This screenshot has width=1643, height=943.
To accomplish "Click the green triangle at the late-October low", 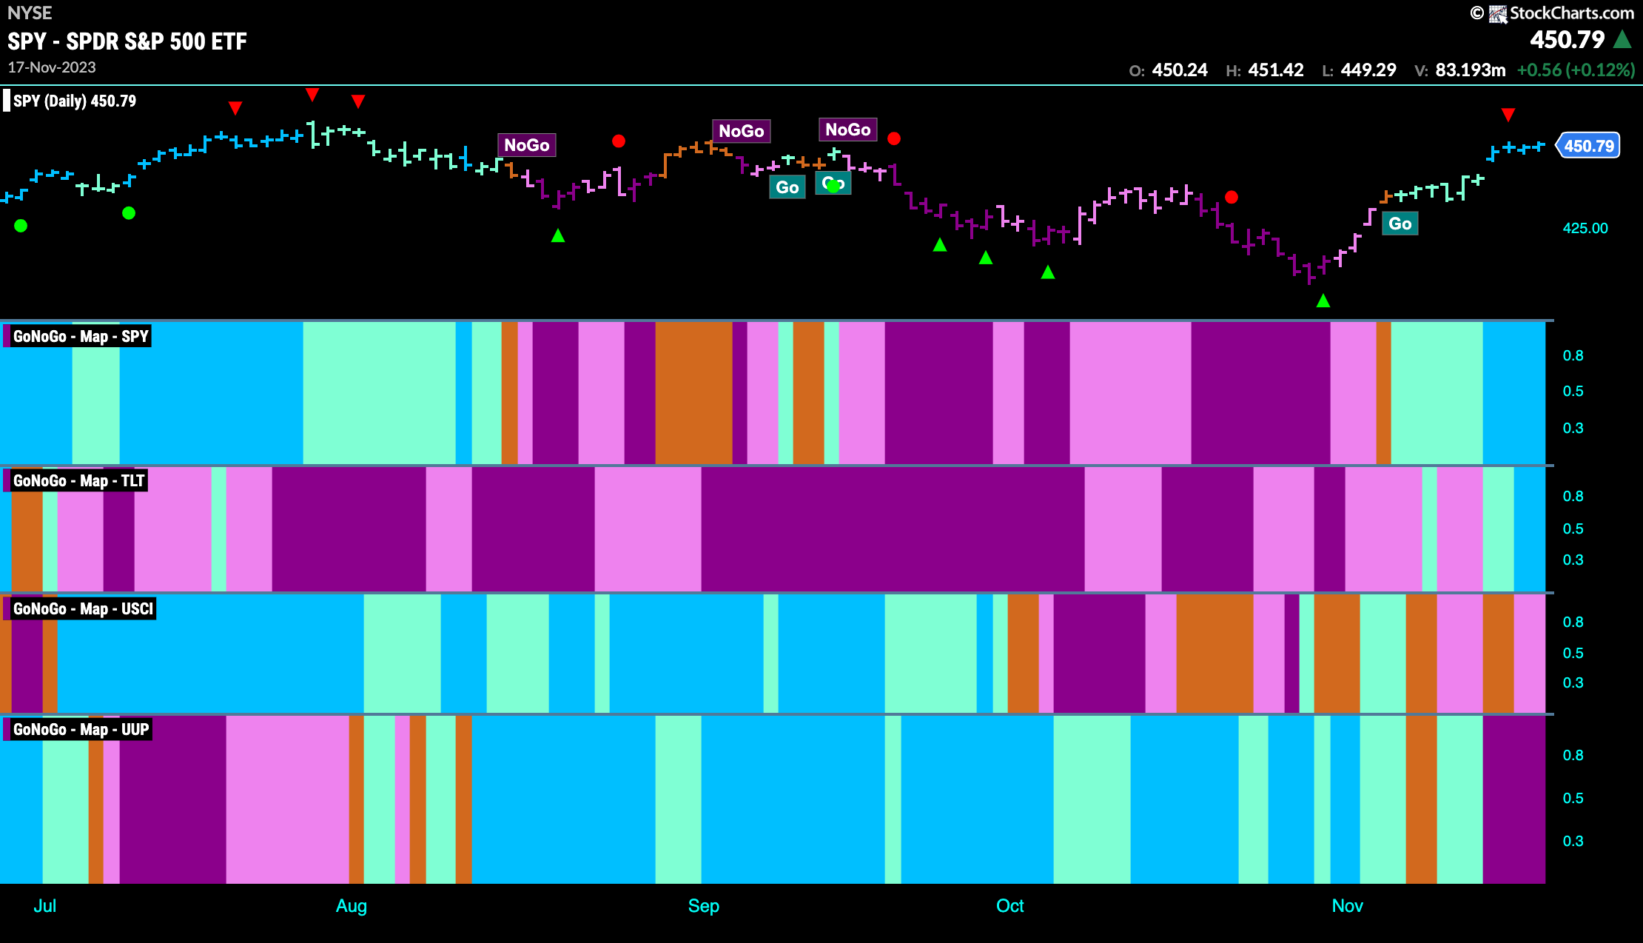I will tap(1323, 301).
